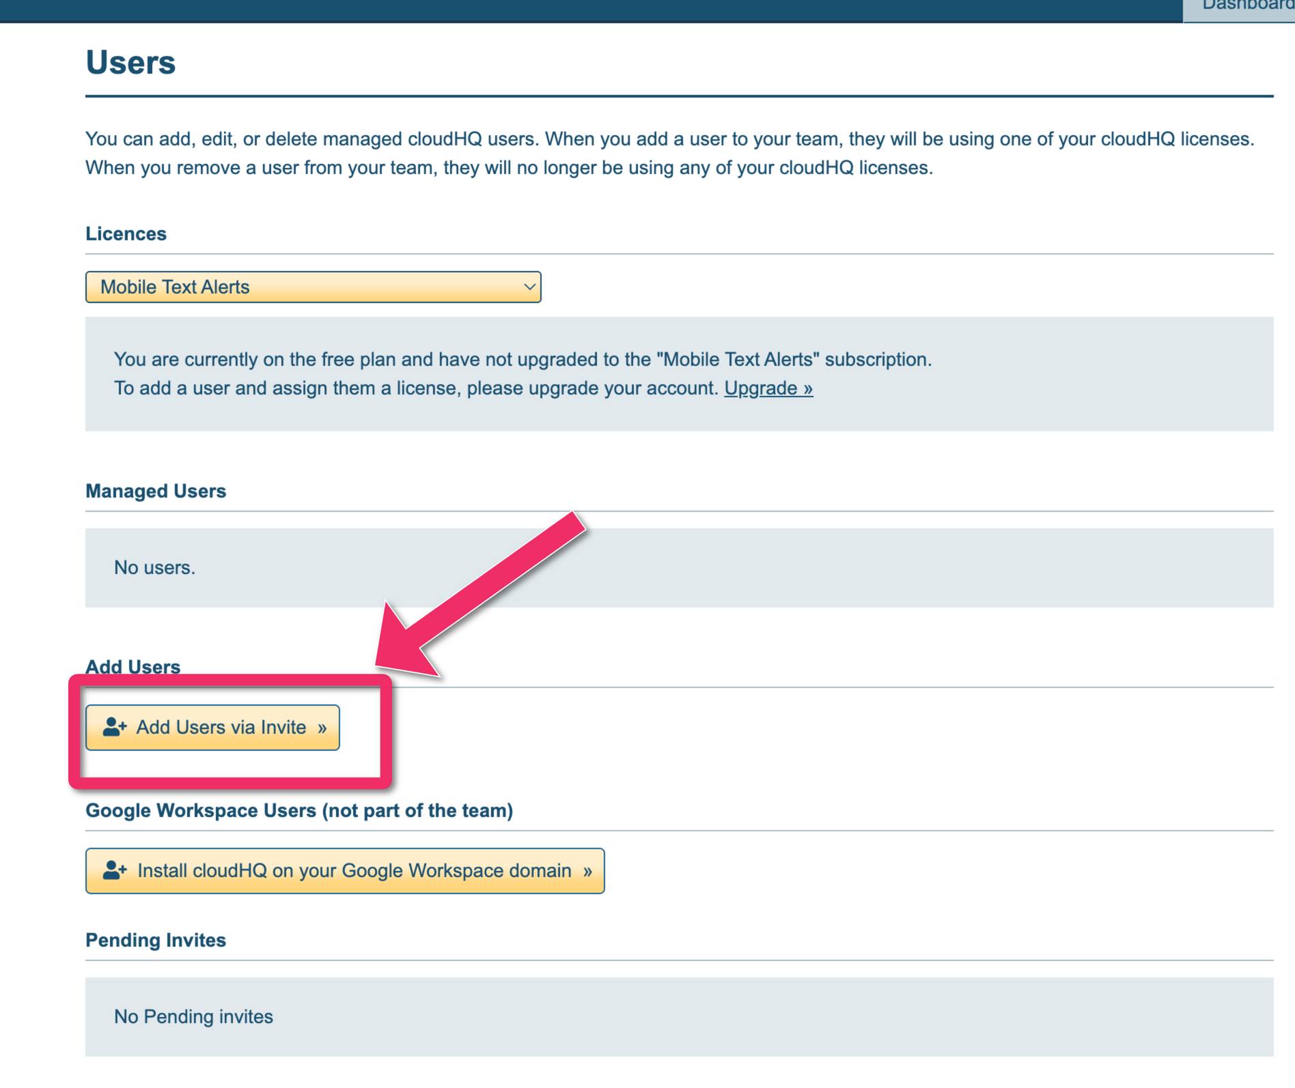Click the 'No Pending invites' text

[x=193, y=1016]
